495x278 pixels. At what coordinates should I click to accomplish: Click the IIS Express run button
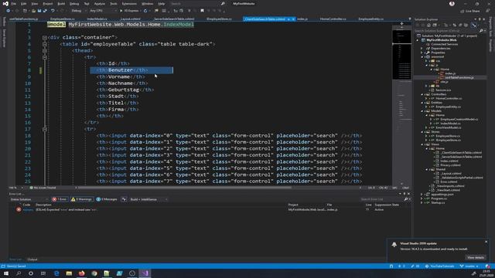(x=129, y=11)
